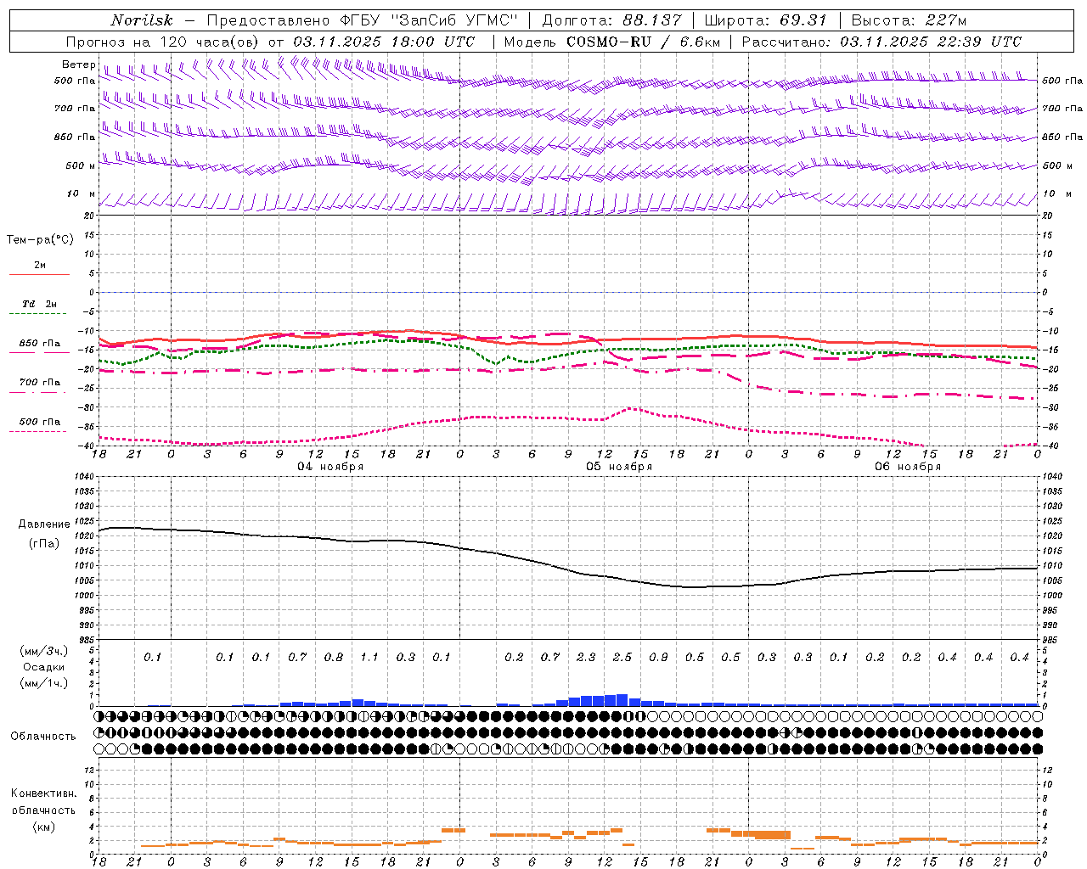The image size is (1087, 869).
Task: Click the '(мм/1ч.)' hourly precipitation unit label
Action: [42, 683]
